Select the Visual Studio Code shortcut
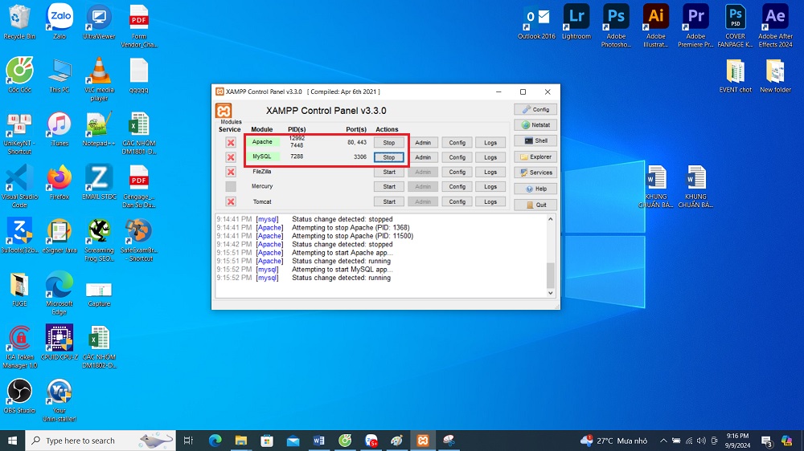 coord(19,186)
